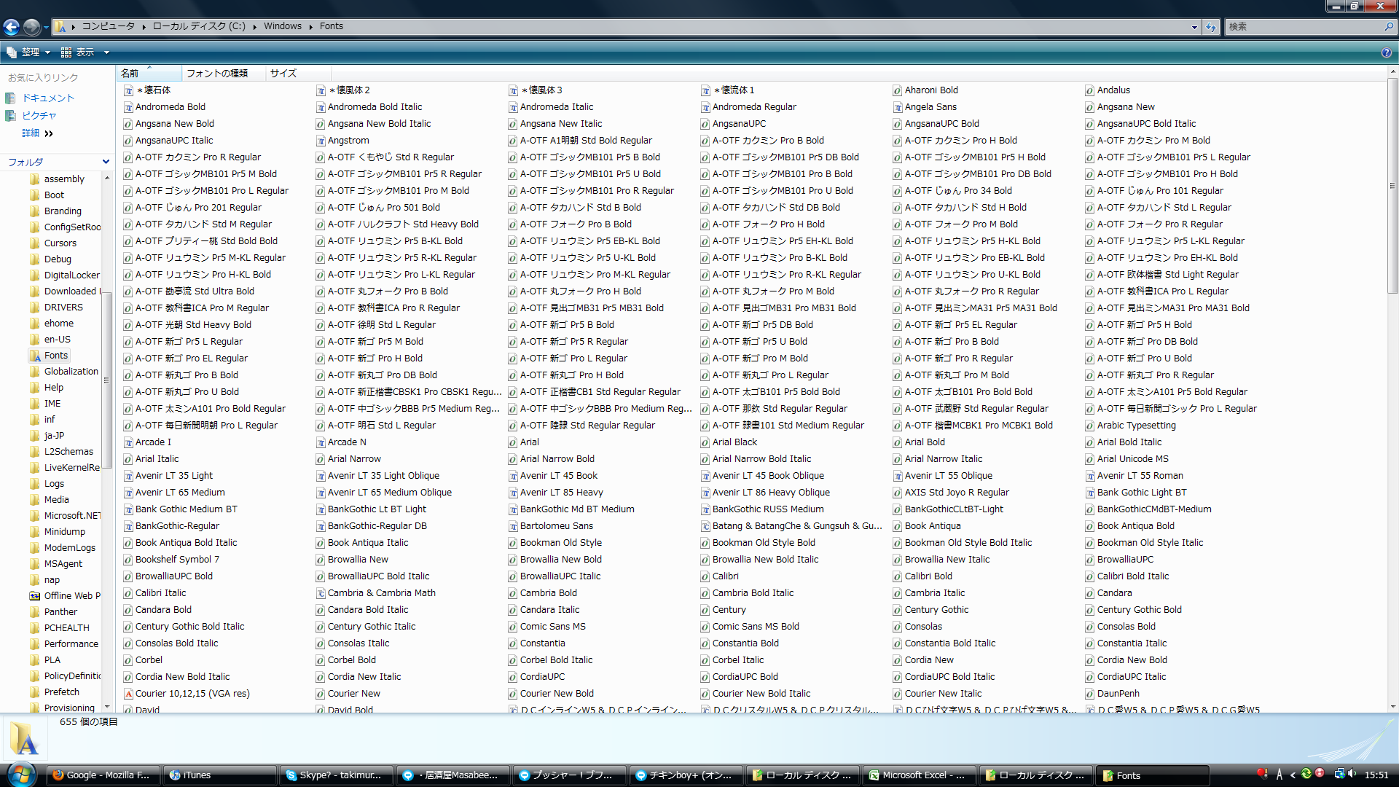1399x787 pixels.
Task: Select Century Gothic Bold Italic text
Action: pyautogui.click(x=189, y=627)
